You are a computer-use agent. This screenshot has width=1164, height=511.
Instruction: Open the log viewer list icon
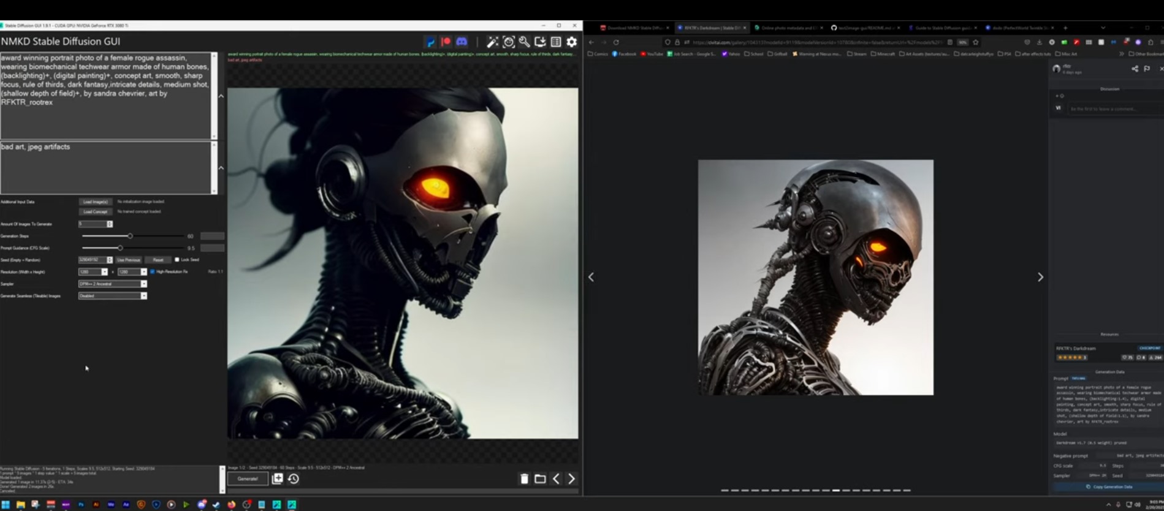(556, 42)
